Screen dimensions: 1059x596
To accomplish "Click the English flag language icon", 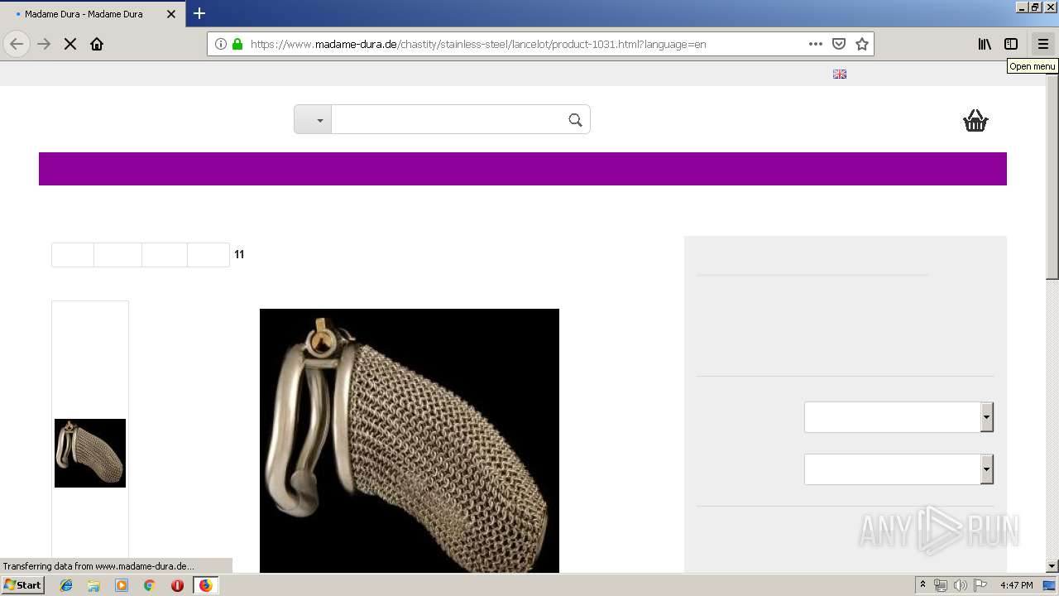I will (x=840, y=74).
